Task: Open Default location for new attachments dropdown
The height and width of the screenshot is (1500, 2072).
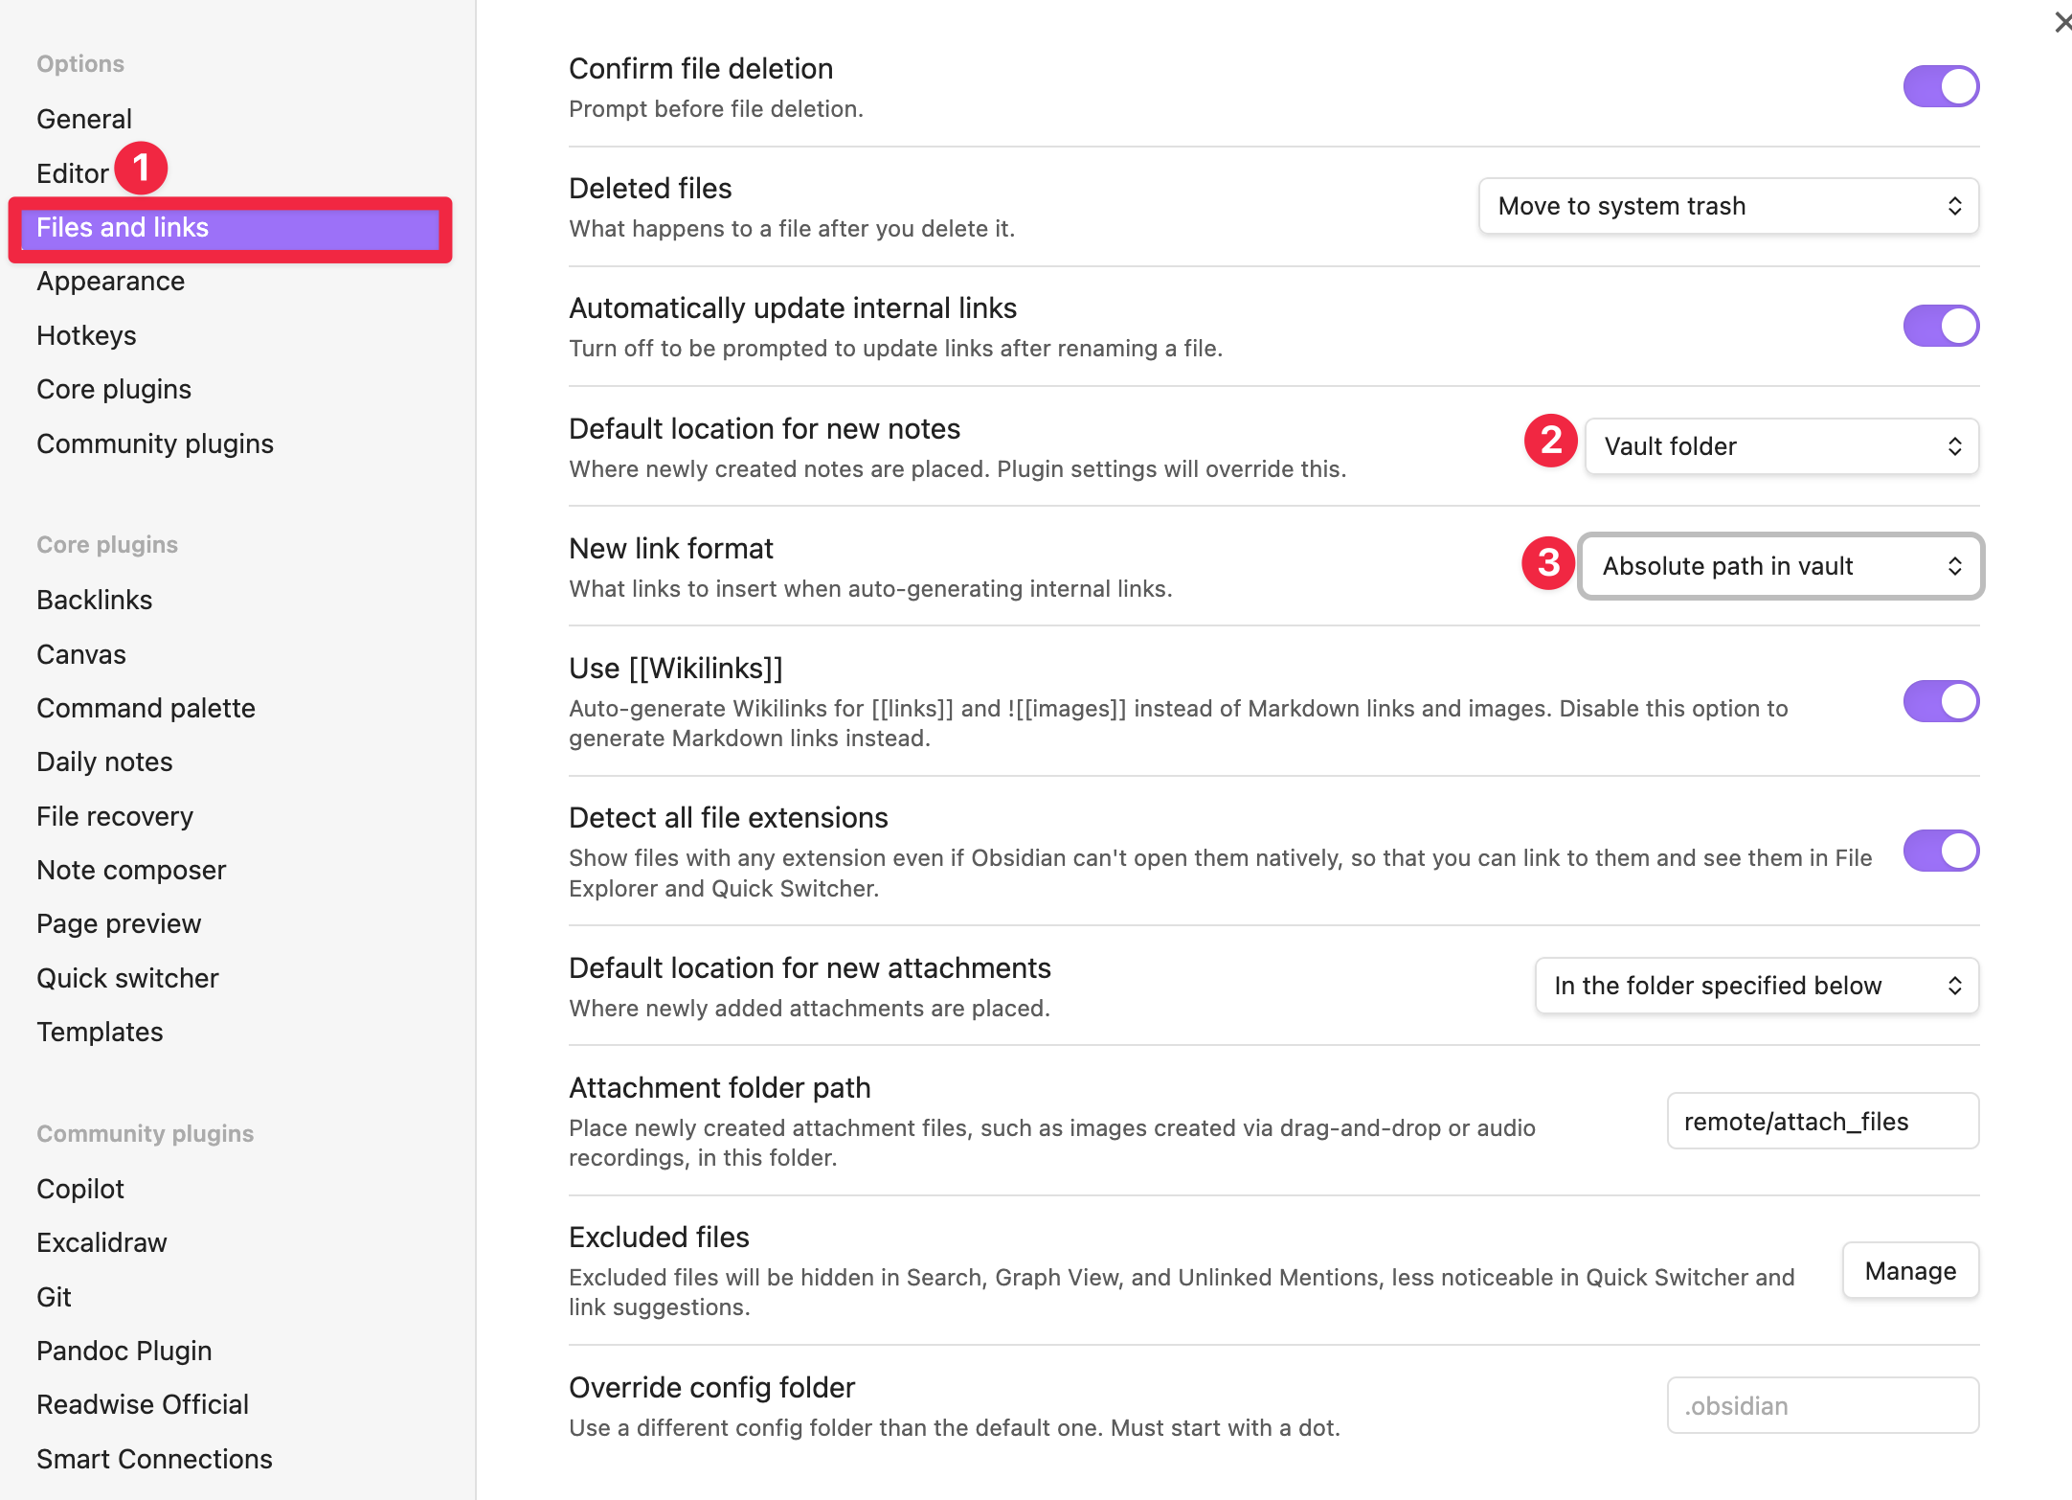Action: click(x=1756, y=987)
